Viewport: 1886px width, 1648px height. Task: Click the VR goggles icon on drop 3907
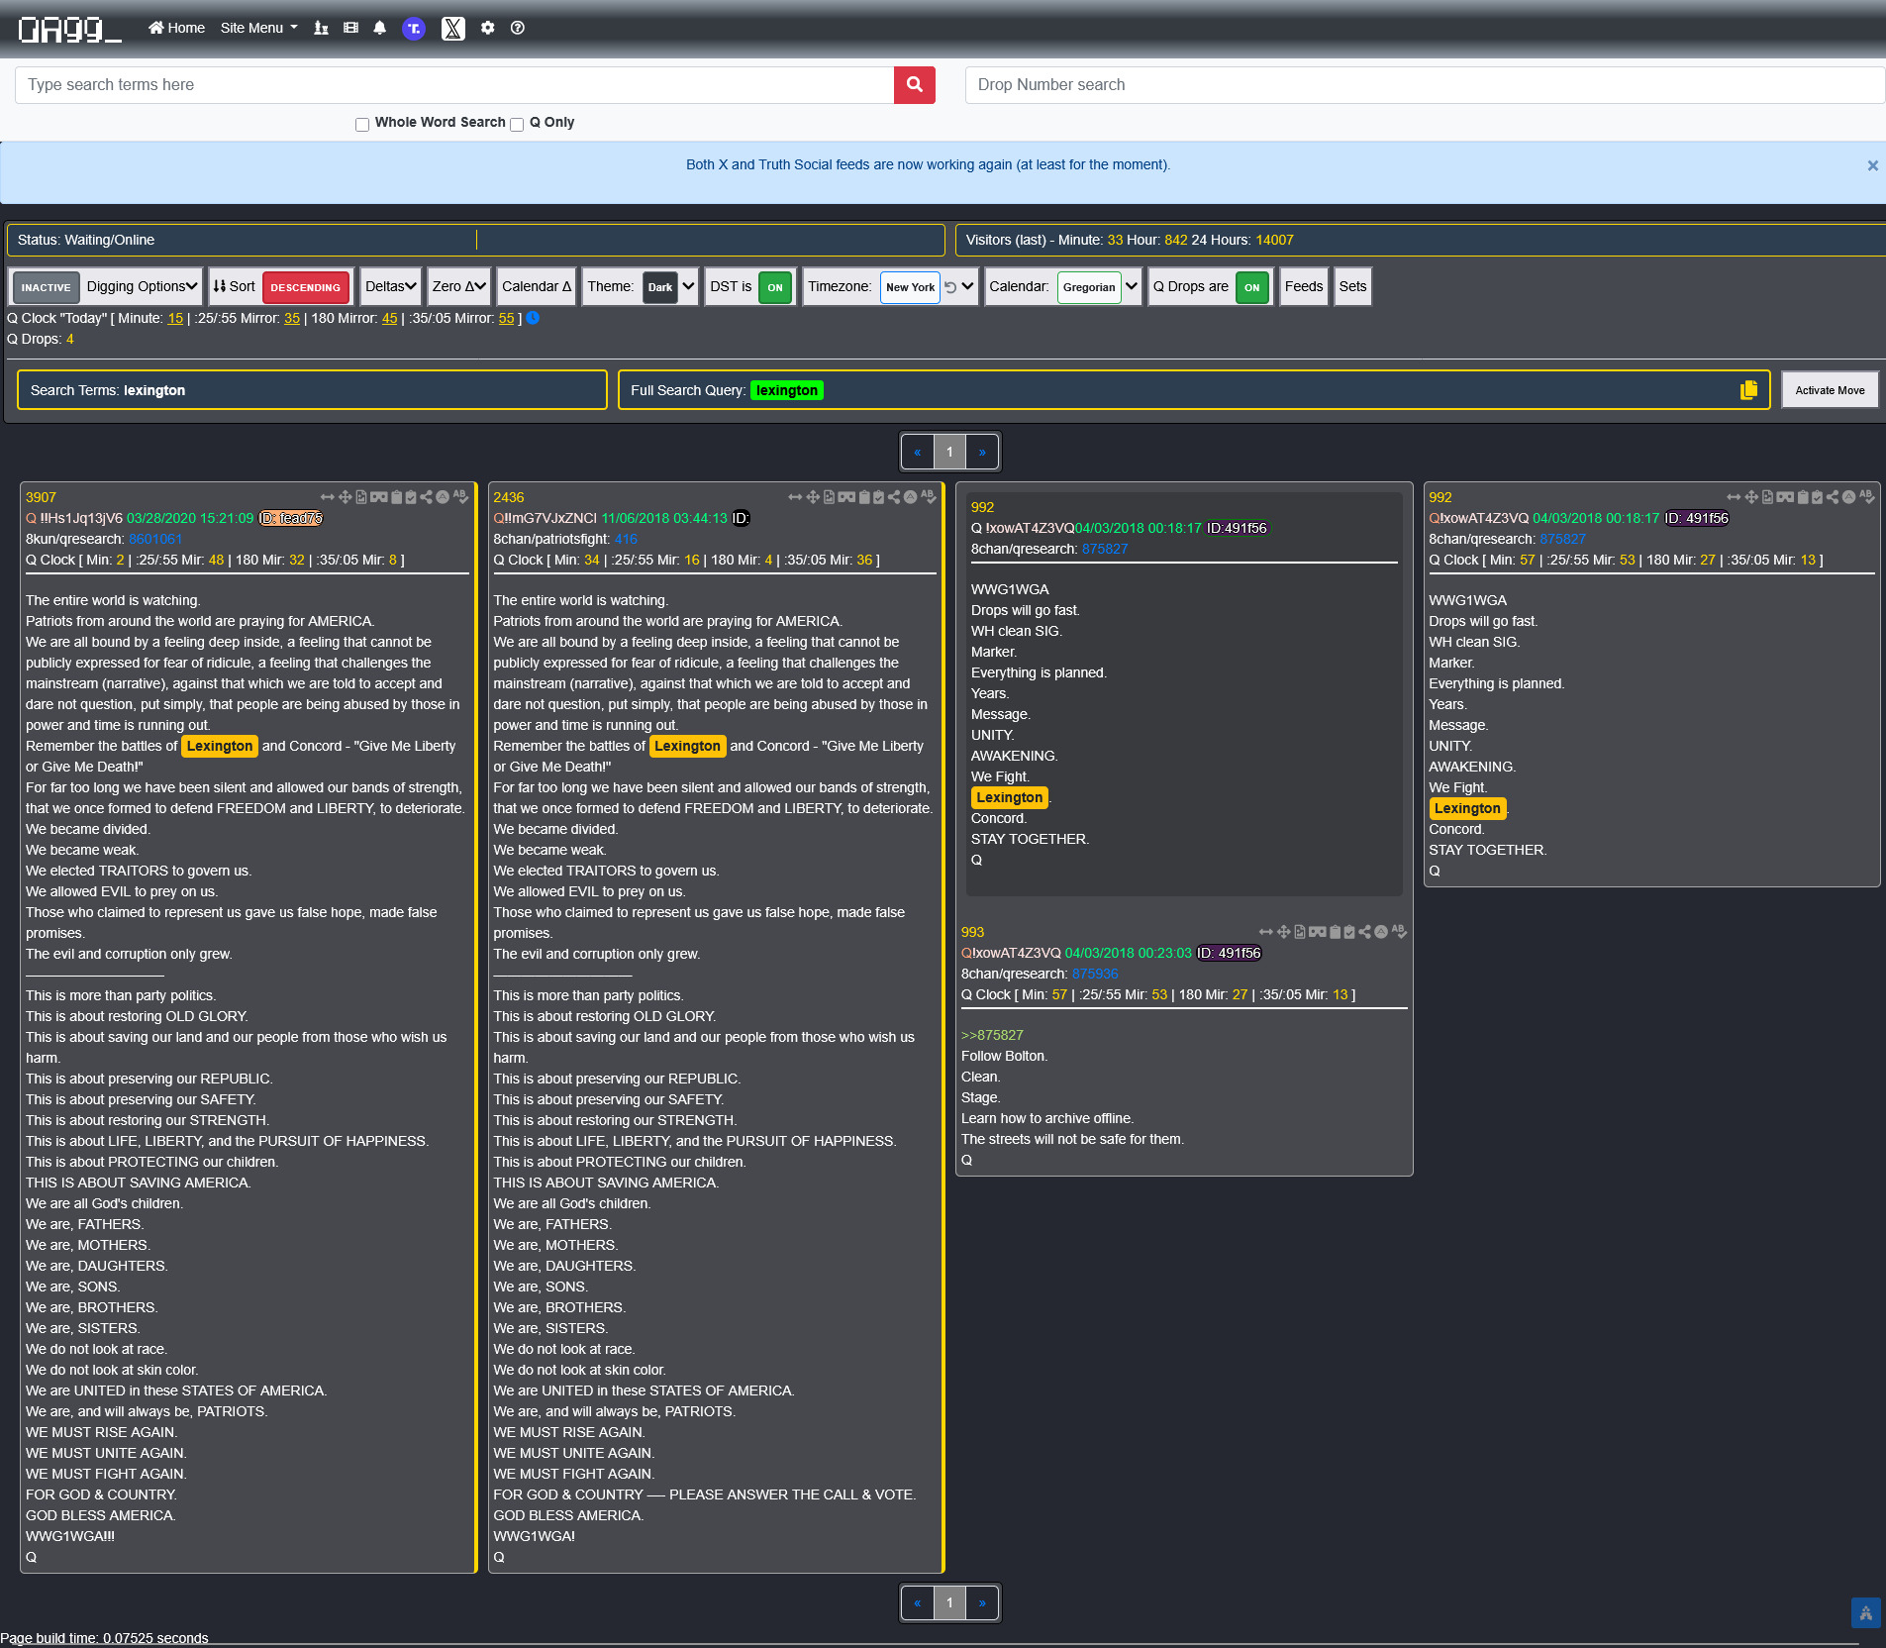click(x=378, y=497)
